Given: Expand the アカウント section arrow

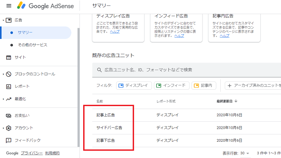Looking at the screenshot, I should tap(3, 128).
